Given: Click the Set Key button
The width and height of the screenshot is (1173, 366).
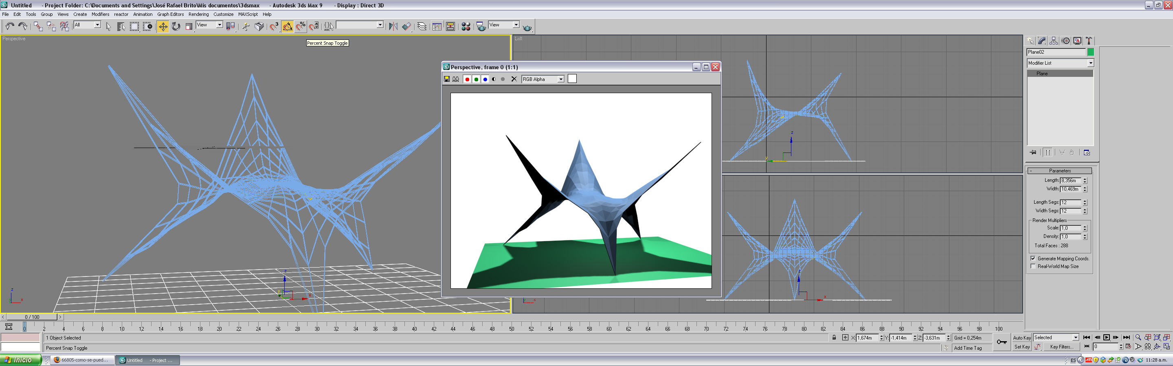Looking at the screenshot, I should pos(1021,347).
